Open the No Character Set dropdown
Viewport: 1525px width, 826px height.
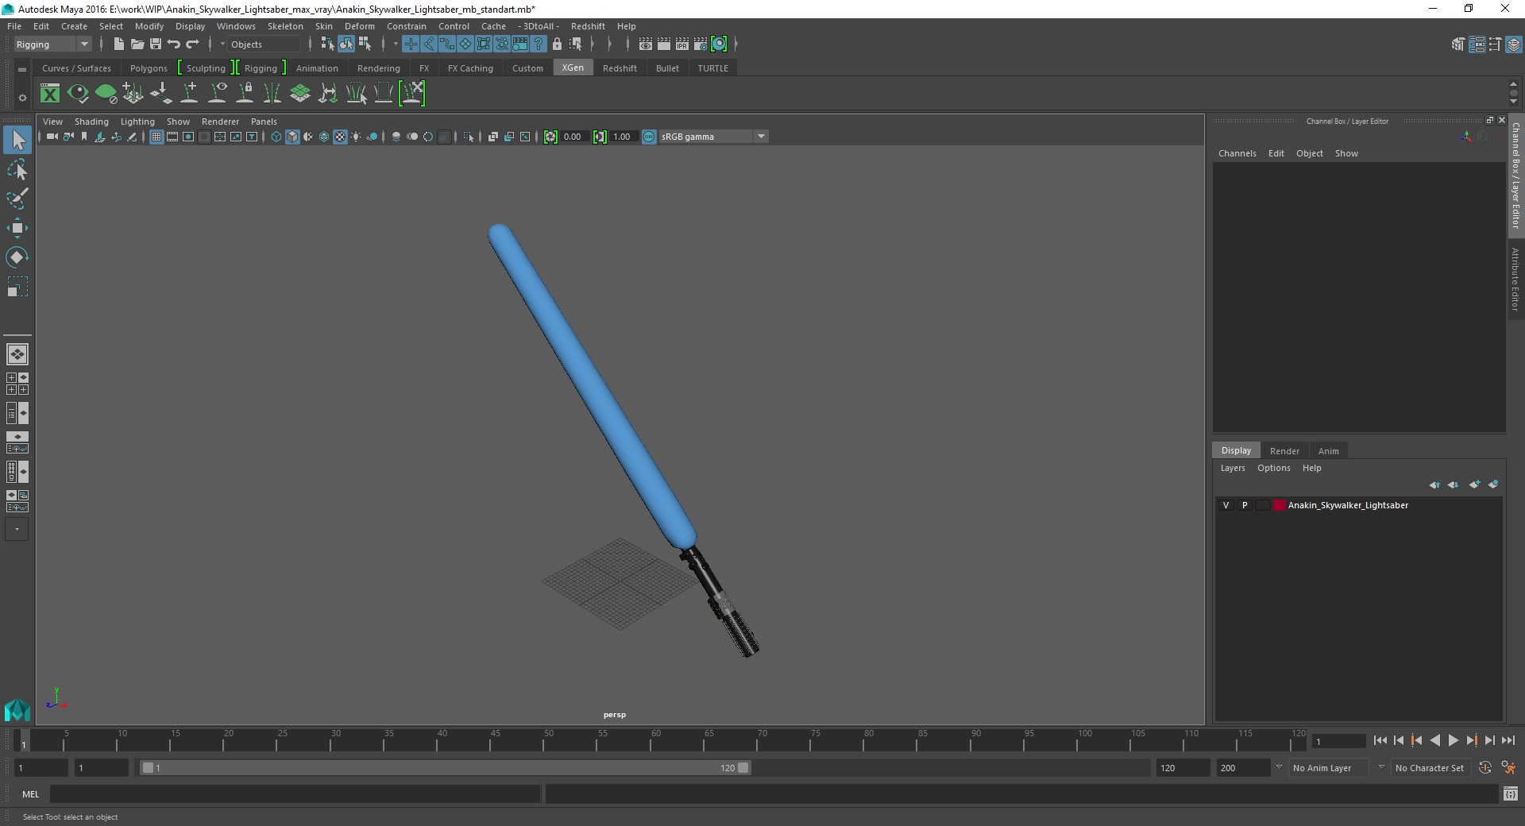(x=1430, y=768)
